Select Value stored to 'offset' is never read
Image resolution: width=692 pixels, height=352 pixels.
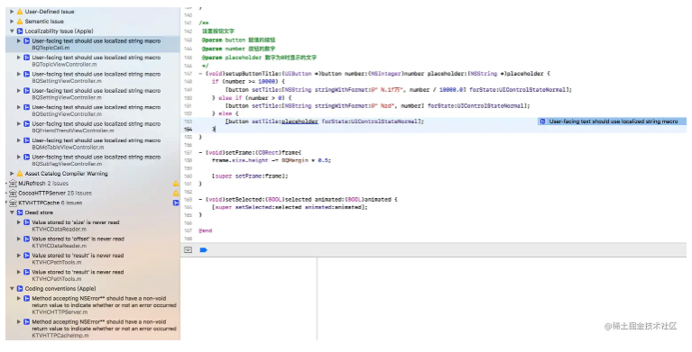click(x=93, y=242)
